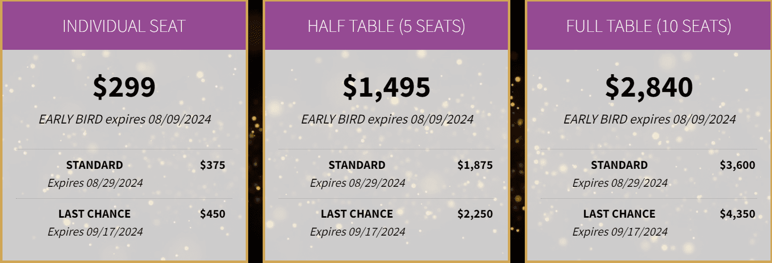Click the $375 standard price
Image resolution: width=772 pixels, height=263 pixels.
213,165
